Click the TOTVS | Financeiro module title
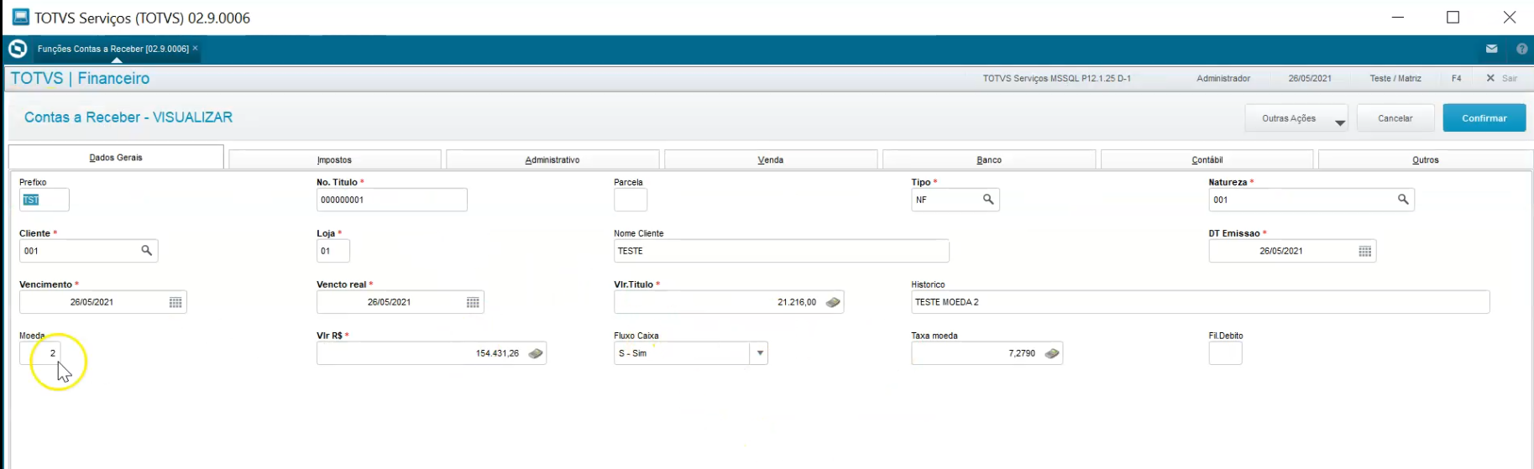 (80, 78)
